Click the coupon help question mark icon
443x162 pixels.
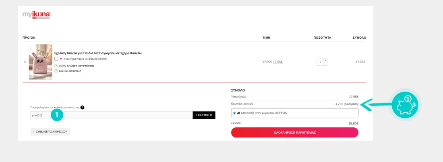[82, 108]
